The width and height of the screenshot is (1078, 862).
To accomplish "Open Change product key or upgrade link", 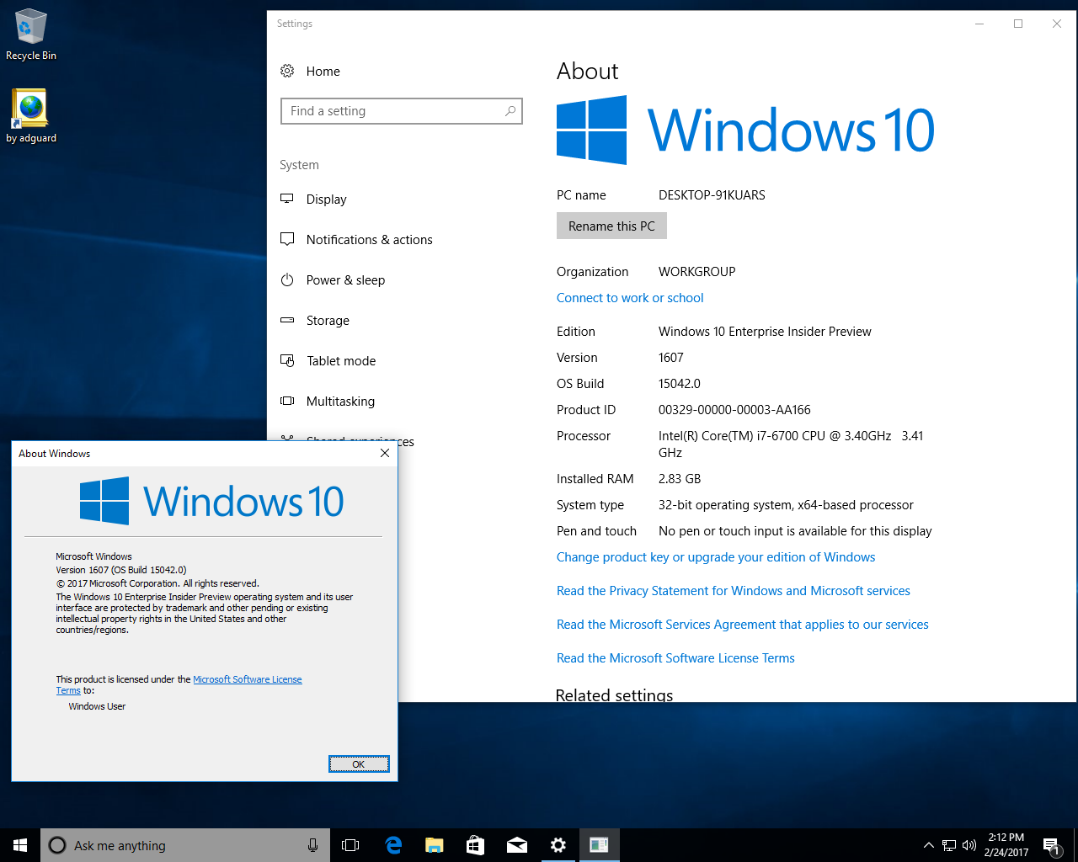I will [716, 556].
